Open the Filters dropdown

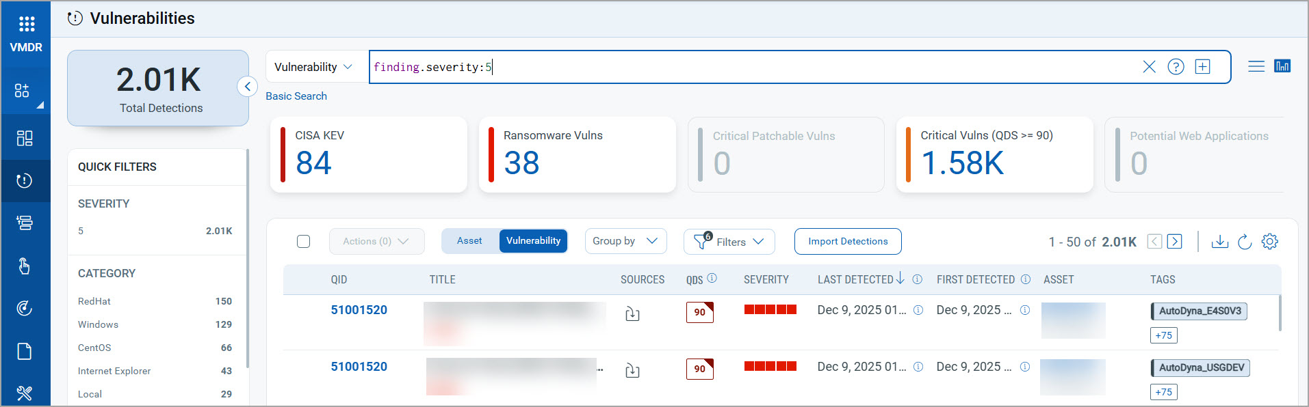tap(729, 242)
